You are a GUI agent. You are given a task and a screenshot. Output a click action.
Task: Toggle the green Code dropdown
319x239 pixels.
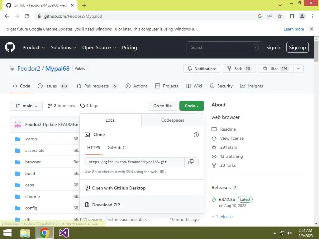click(192, 106)
